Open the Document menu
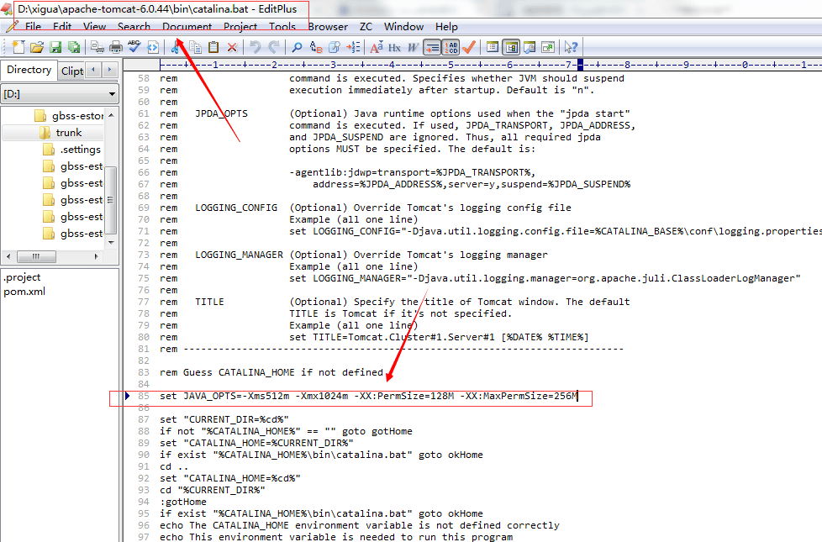 (x=187, y=27)
